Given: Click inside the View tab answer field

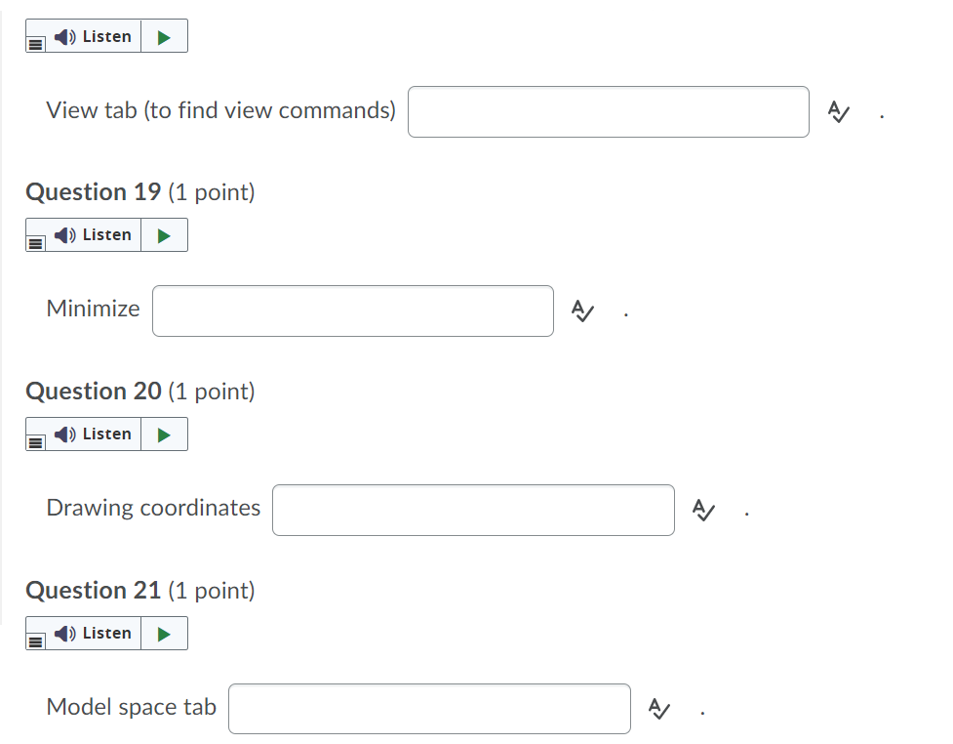Looking at the screenshot, I should coord(608,111).
